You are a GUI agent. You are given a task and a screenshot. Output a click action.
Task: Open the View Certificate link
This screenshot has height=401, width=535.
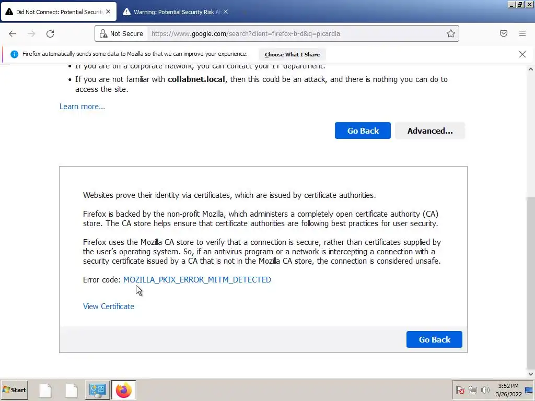click(109, 306)
